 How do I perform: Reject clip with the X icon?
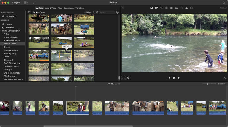point(128,78)
